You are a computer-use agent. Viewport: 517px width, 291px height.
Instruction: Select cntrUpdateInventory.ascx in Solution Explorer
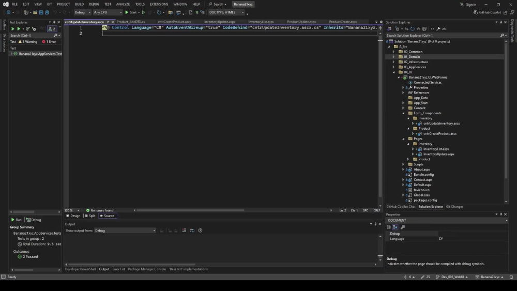(x=441, y=123)
